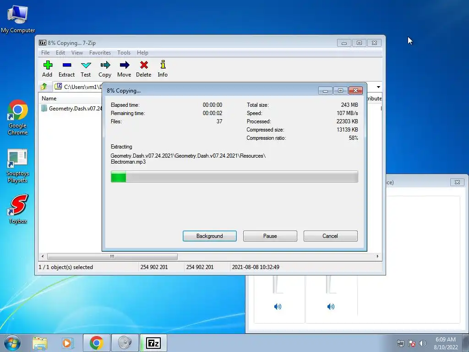Click the Total size value 243 MB
The width and height of the screenshot is (469, 352).
(349, 105)
